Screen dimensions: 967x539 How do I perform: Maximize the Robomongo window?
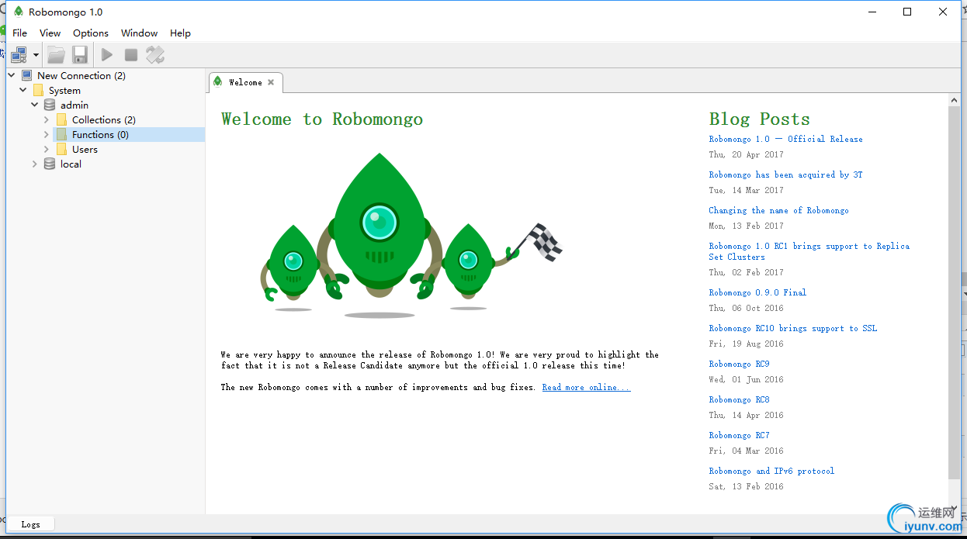tap(907, 12)
